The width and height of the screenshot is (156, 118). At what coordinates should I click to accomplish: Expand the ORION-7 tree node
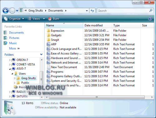10,60
